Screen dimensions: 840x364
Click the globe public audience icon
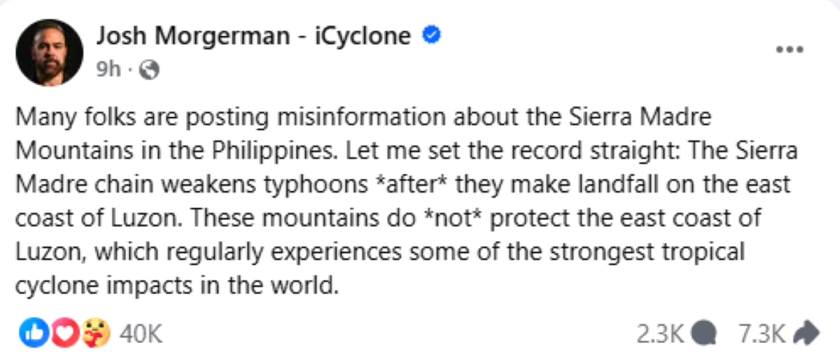click(150, 69)
